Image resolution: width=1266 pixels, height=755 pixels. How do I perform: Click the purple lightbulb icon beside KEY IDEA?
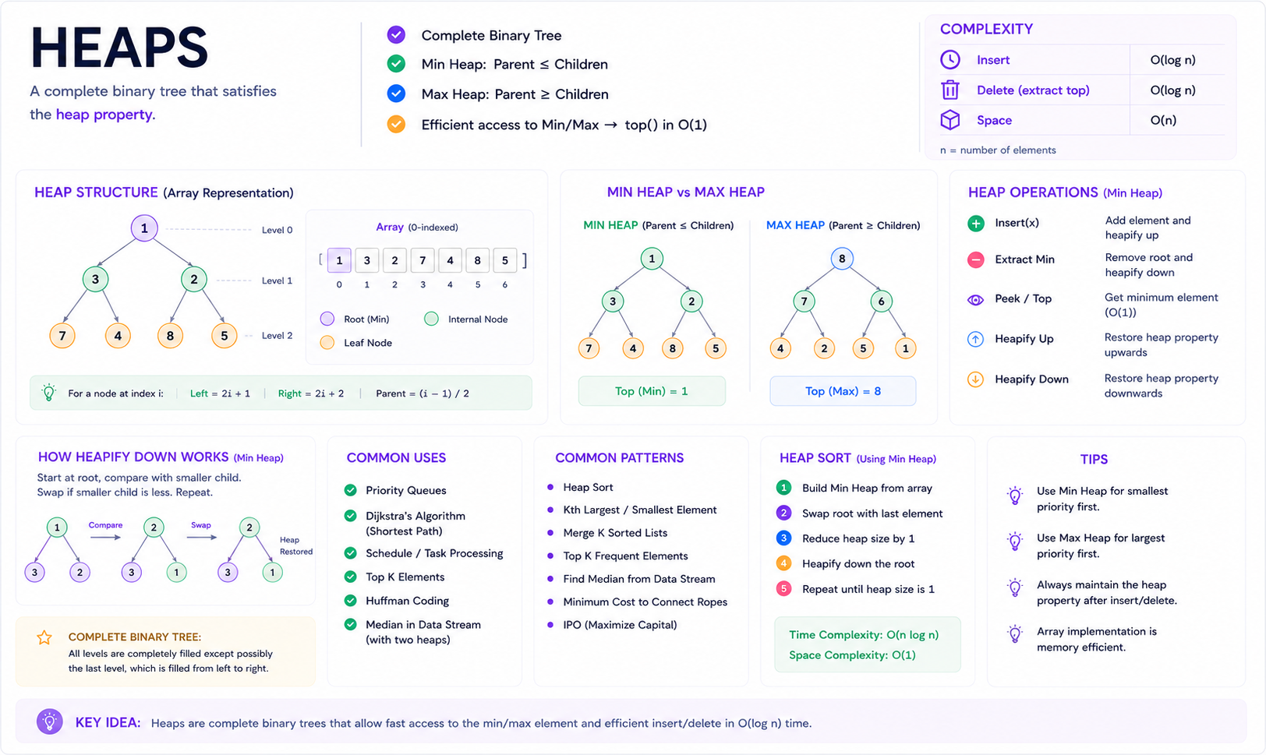tap(50, 721)
